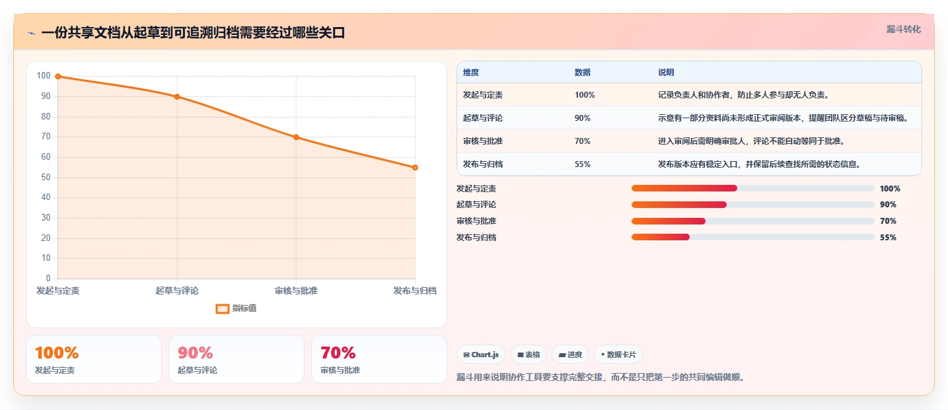Click the 100% progress bar for 发起与定责
Image resolution: width=948 pixels, height=410 pixels.
click(753, 188)
